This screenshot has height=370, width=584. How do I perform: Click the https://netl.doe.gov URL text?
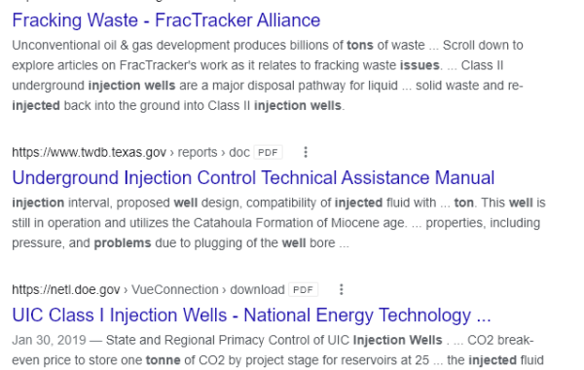(66, 290)
